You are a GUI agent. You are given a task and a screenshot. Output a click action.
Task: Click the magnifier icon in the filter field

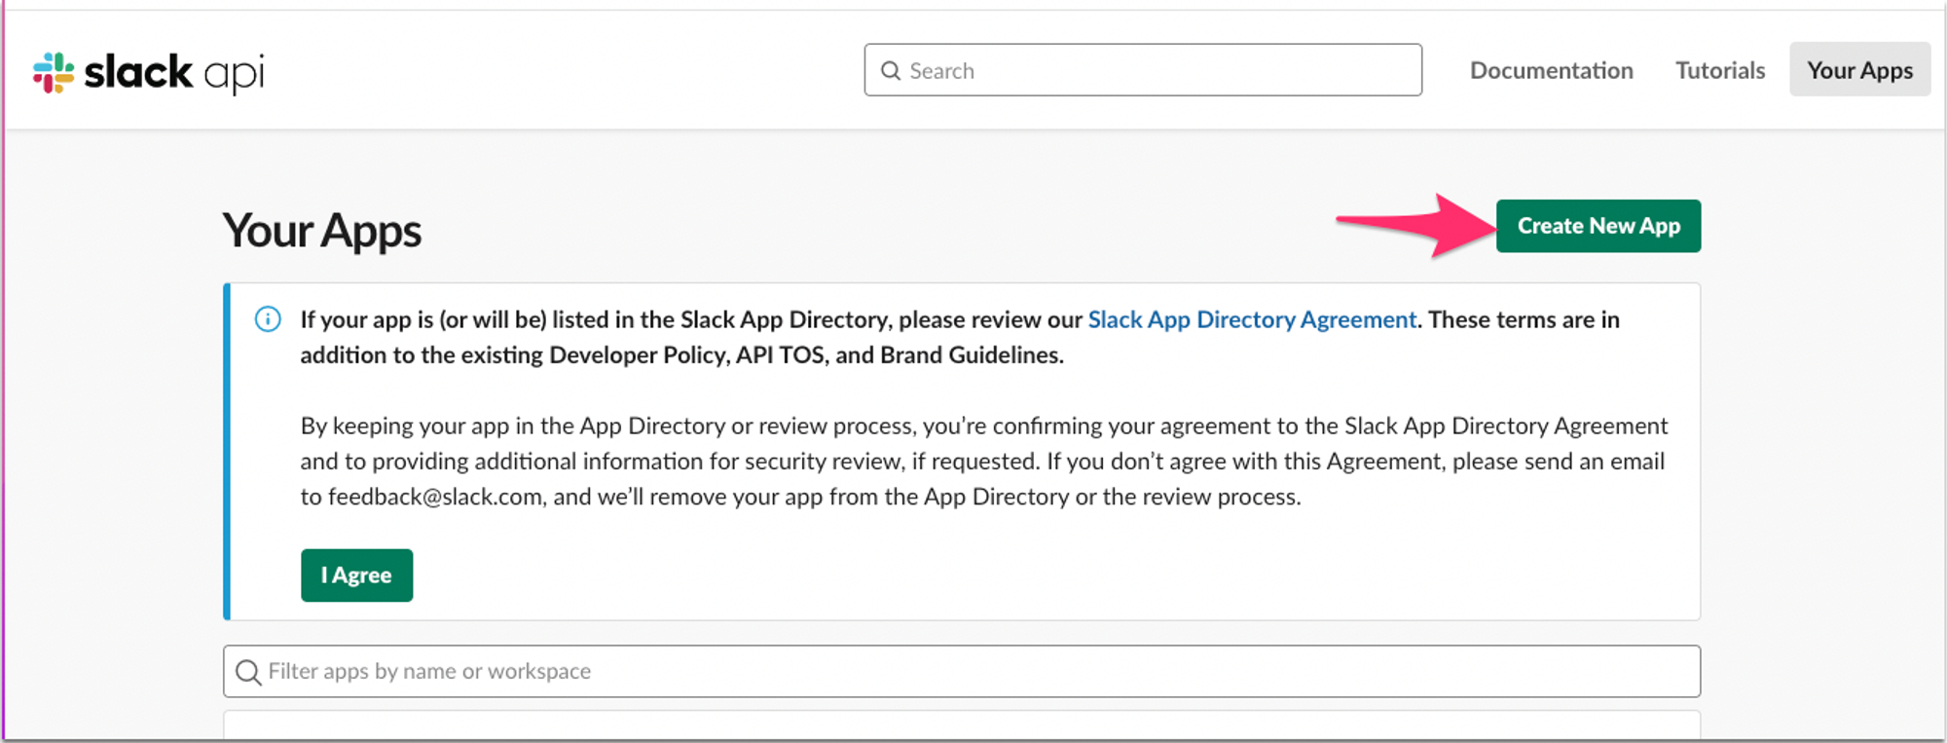click(248, 672)
